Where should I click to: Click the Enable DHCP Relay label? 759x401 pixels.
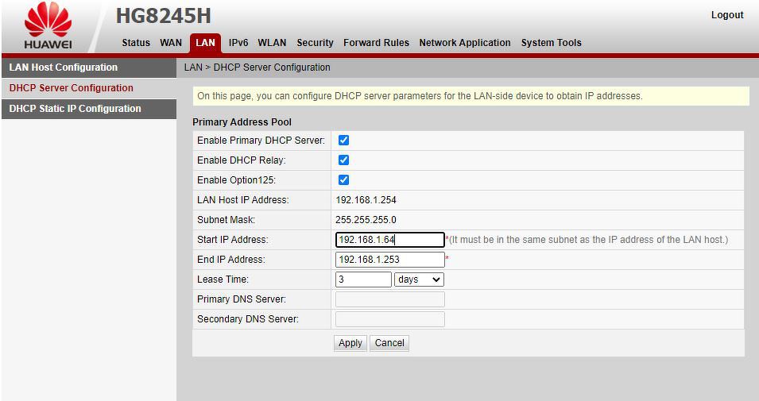[241, 160]
